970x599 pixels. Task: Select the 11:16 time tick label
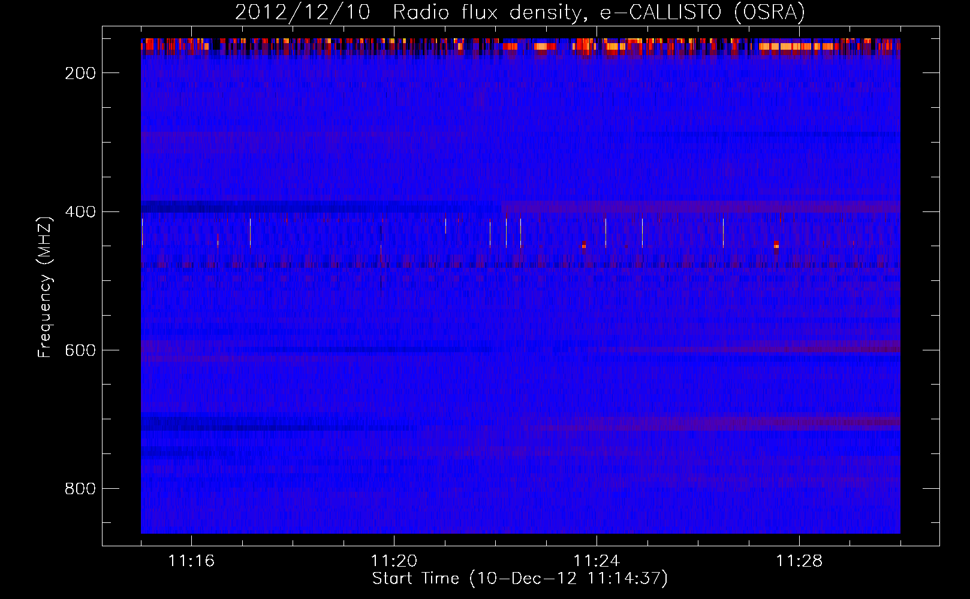pos(191,561)
